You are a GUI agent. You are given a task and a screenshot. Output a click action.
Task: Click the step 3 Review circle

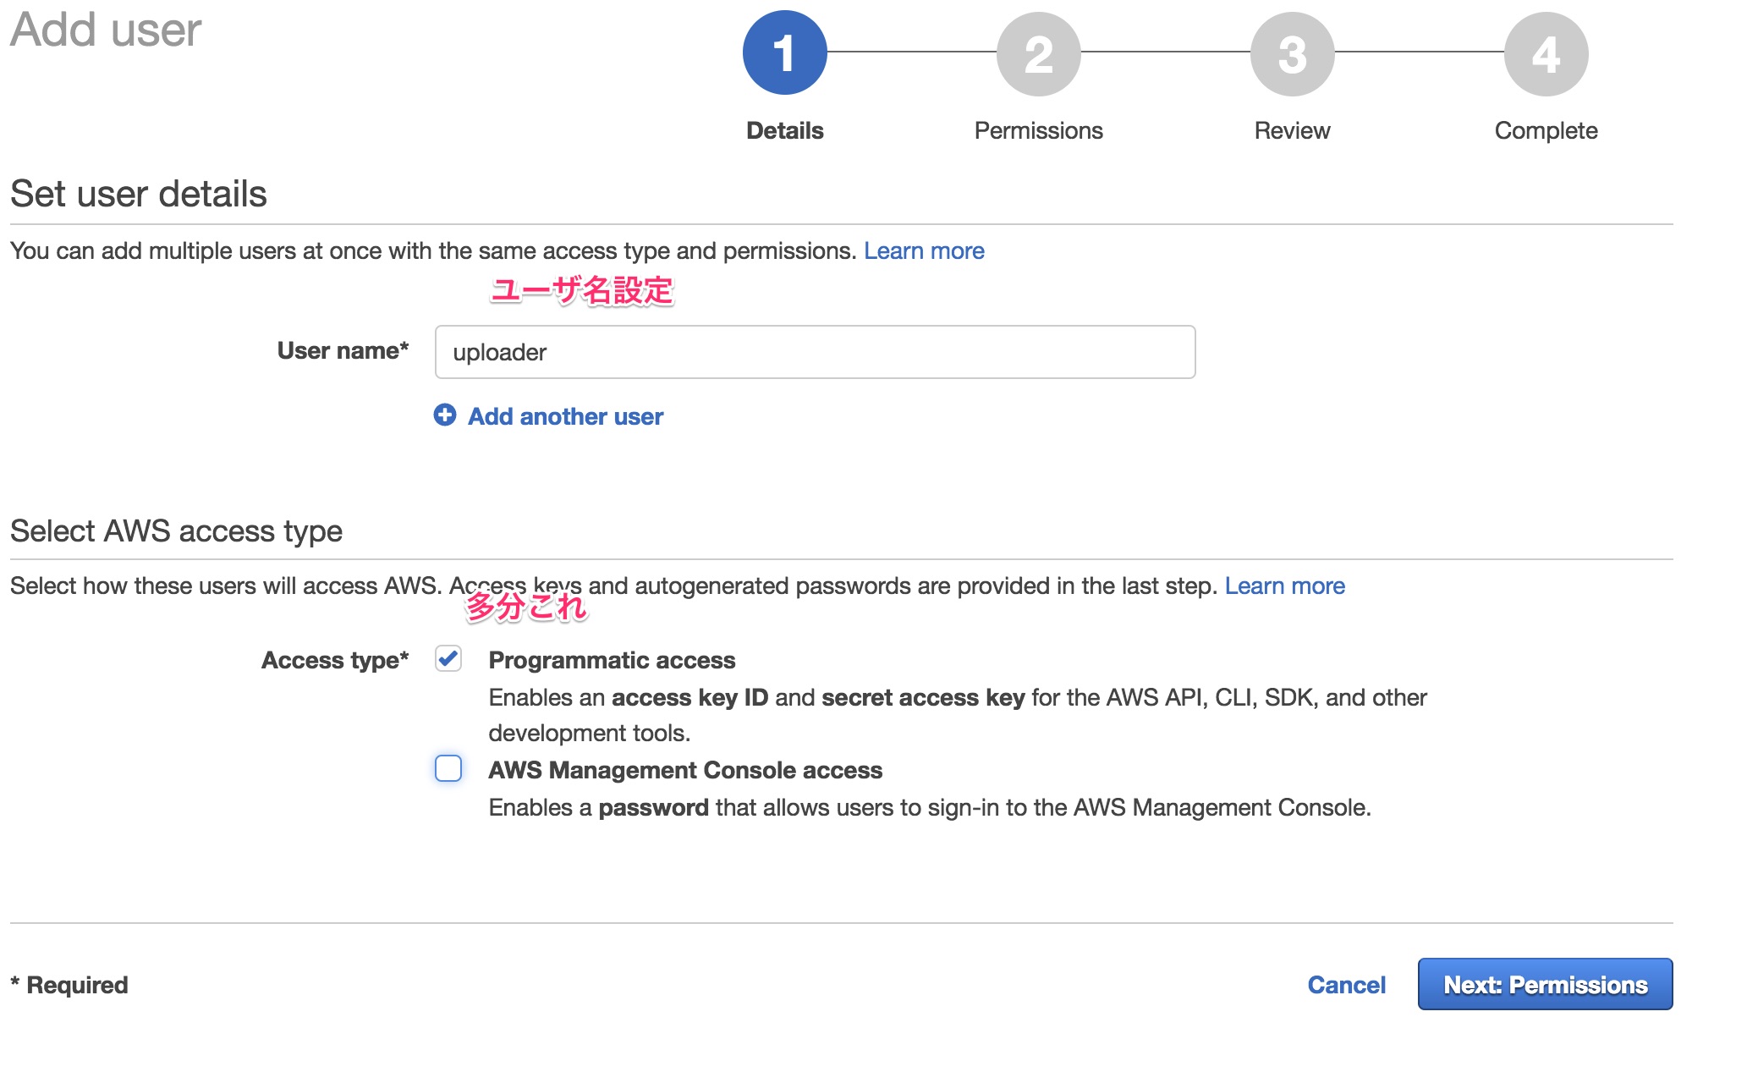pos(1292,54)
